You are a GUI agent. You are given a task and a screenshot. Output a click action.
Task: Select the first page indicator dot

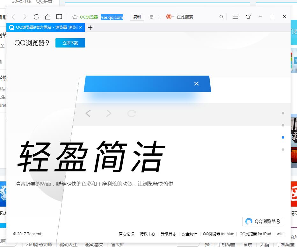click(283, 113)
